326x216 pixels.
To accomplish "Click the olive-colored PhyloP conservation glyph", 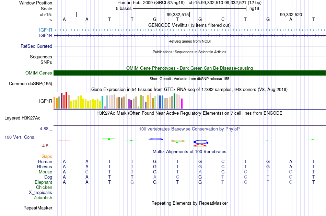I will (x=178, y=141).
